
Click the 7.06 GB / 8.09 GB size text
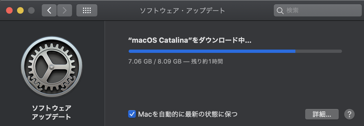point(155,61)
